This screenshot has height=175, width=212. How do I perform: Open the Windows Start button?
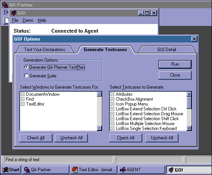click(x=11, y=170)
